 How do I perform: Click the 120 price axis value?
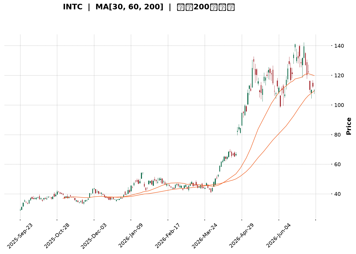[339, 76]
